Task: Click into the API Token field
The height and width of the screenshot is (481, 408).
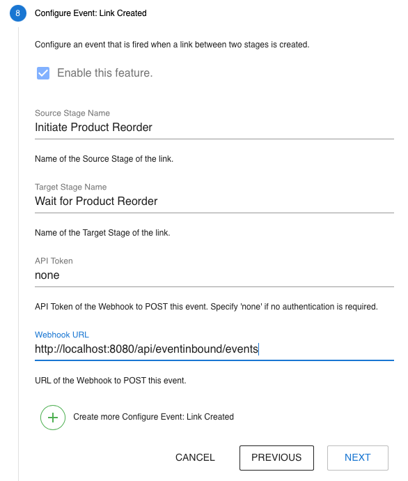Action: 214,275
